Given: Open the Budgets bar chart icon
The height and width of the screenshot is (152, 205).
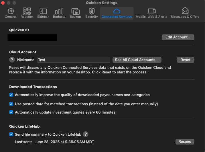Looking at the screenshot, I should (59, 11).
